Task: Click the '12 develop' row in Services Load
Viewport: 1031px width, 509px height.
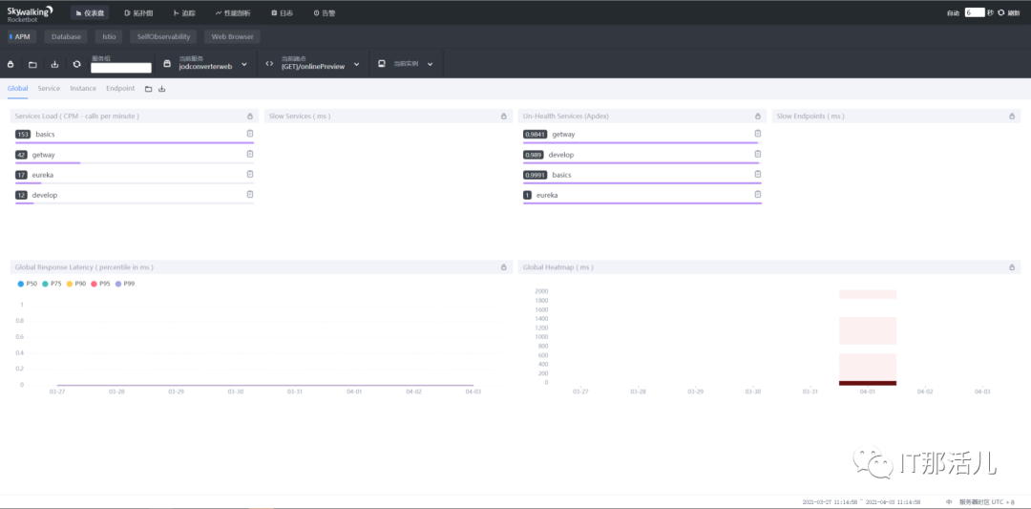Action: click(135, 196)
